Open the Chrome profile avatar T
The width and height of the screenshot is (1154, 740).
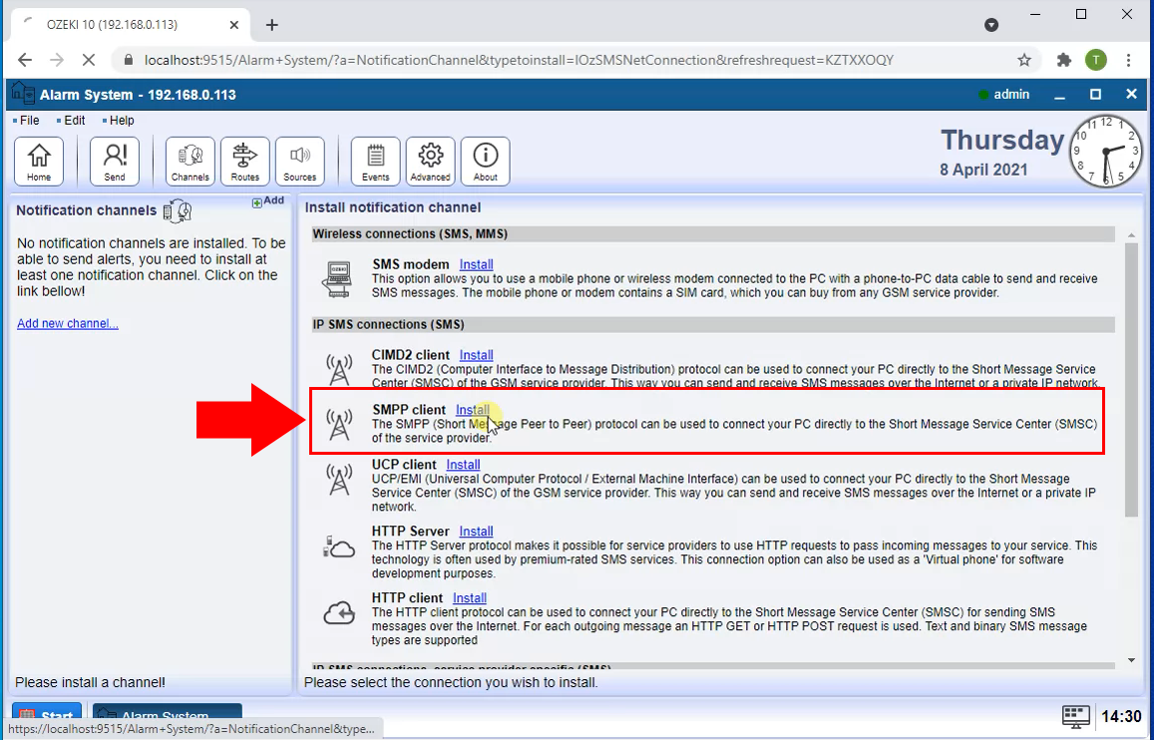pos(1096,60)
